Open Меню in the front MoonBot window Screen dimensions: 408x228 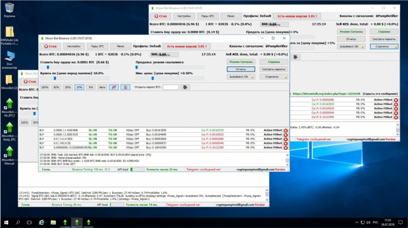click(x=120, y=46)
